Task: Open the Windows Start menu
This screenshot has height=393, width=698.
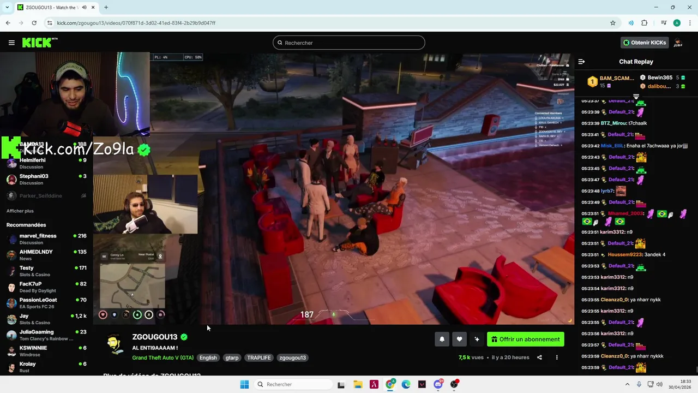Action: (x=244, y=384)
